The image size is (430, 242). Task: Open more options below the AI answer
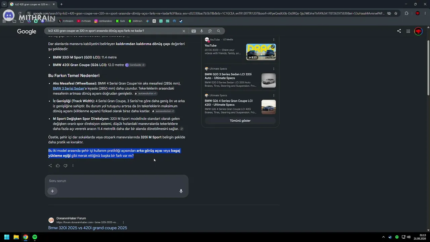(73, 165)
